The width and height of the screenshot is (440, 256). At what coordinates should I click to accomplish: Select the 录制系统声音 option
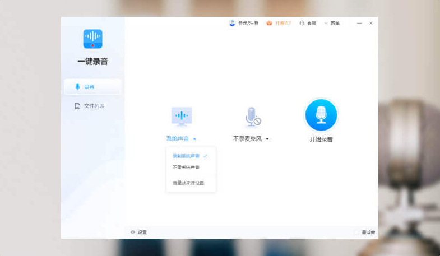[186, 156]
